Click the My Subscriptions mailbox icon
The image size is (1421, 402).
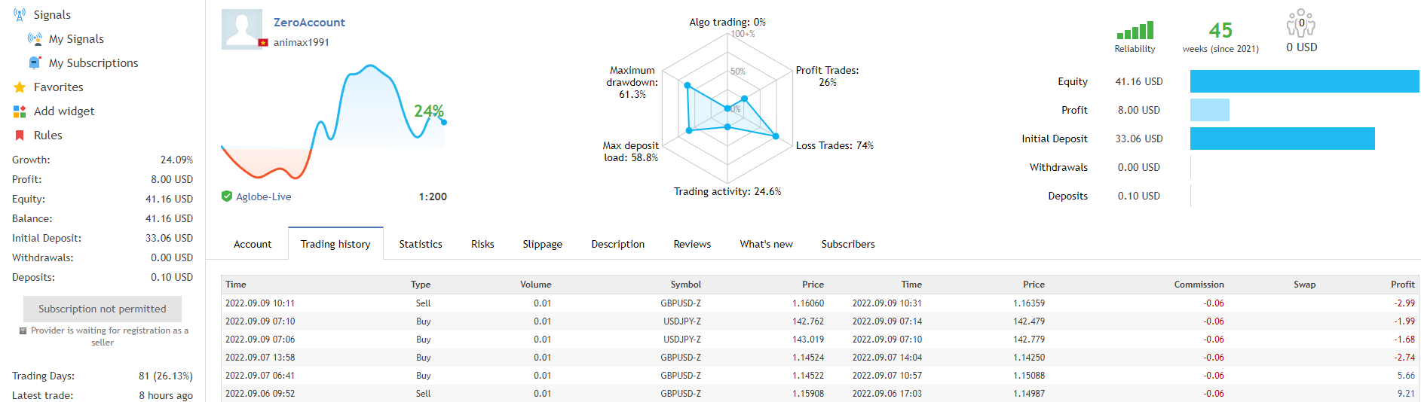35,63
